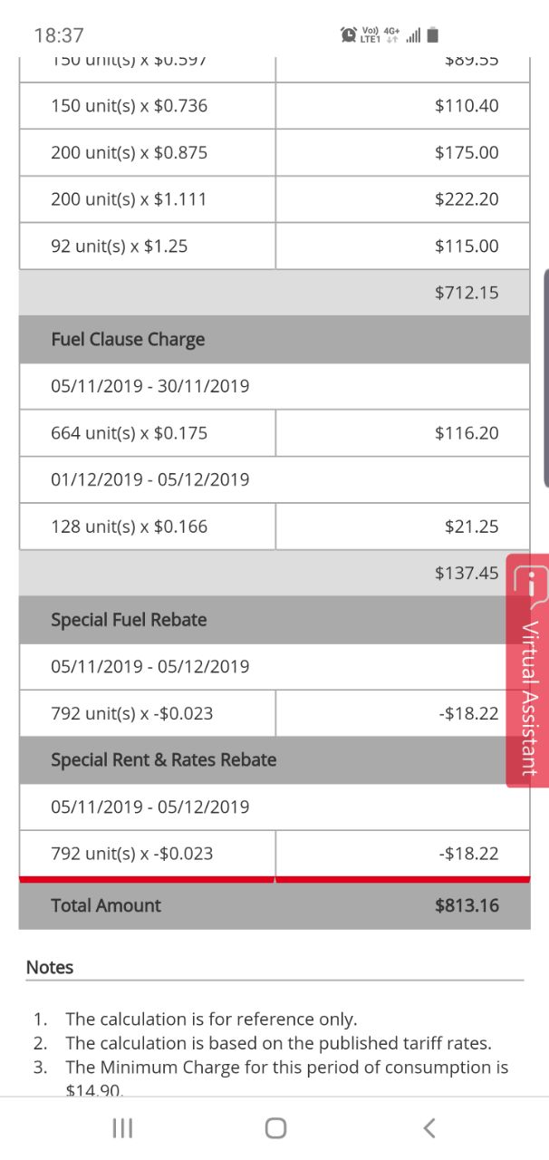
Task: Tap the 18:37 clock in status bar
Action: tap(59, 35)
